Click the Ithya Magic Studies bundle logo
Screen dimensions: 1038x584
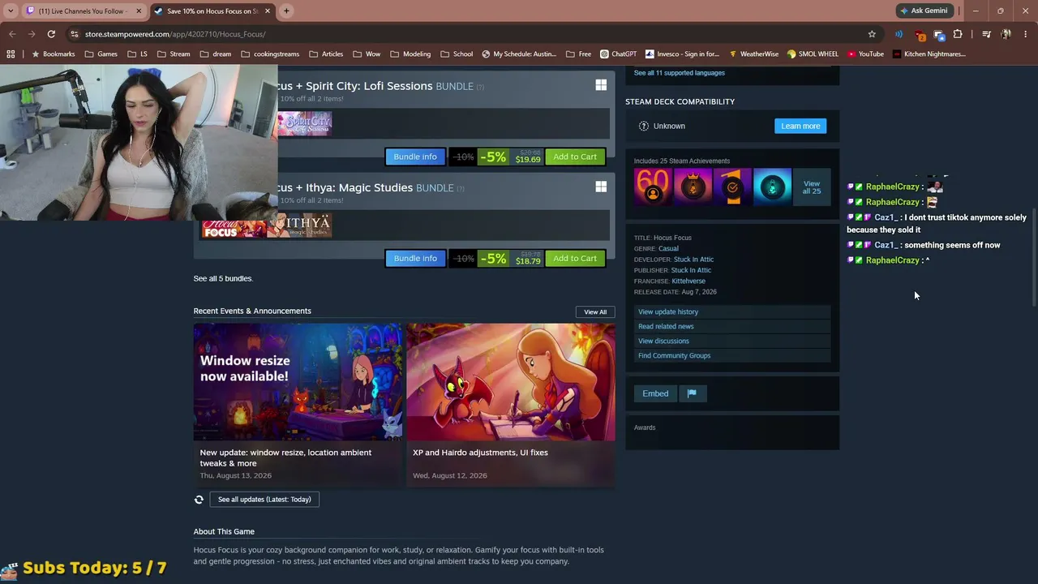(x=298, y=225)
